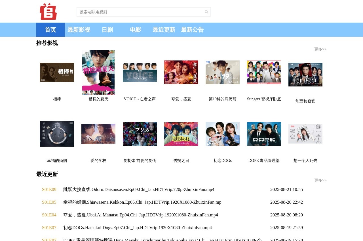Open the 相棒 poster thumbnail

[57, 72]
